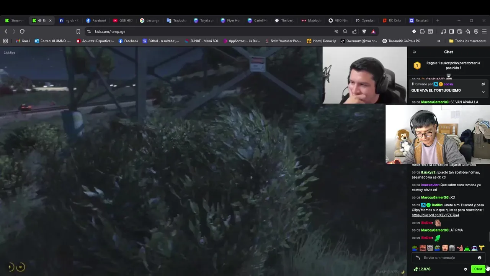This screenshot has width=490, height=276.
Task: Insert the green frog car quick emote
Action: [467, 248]
